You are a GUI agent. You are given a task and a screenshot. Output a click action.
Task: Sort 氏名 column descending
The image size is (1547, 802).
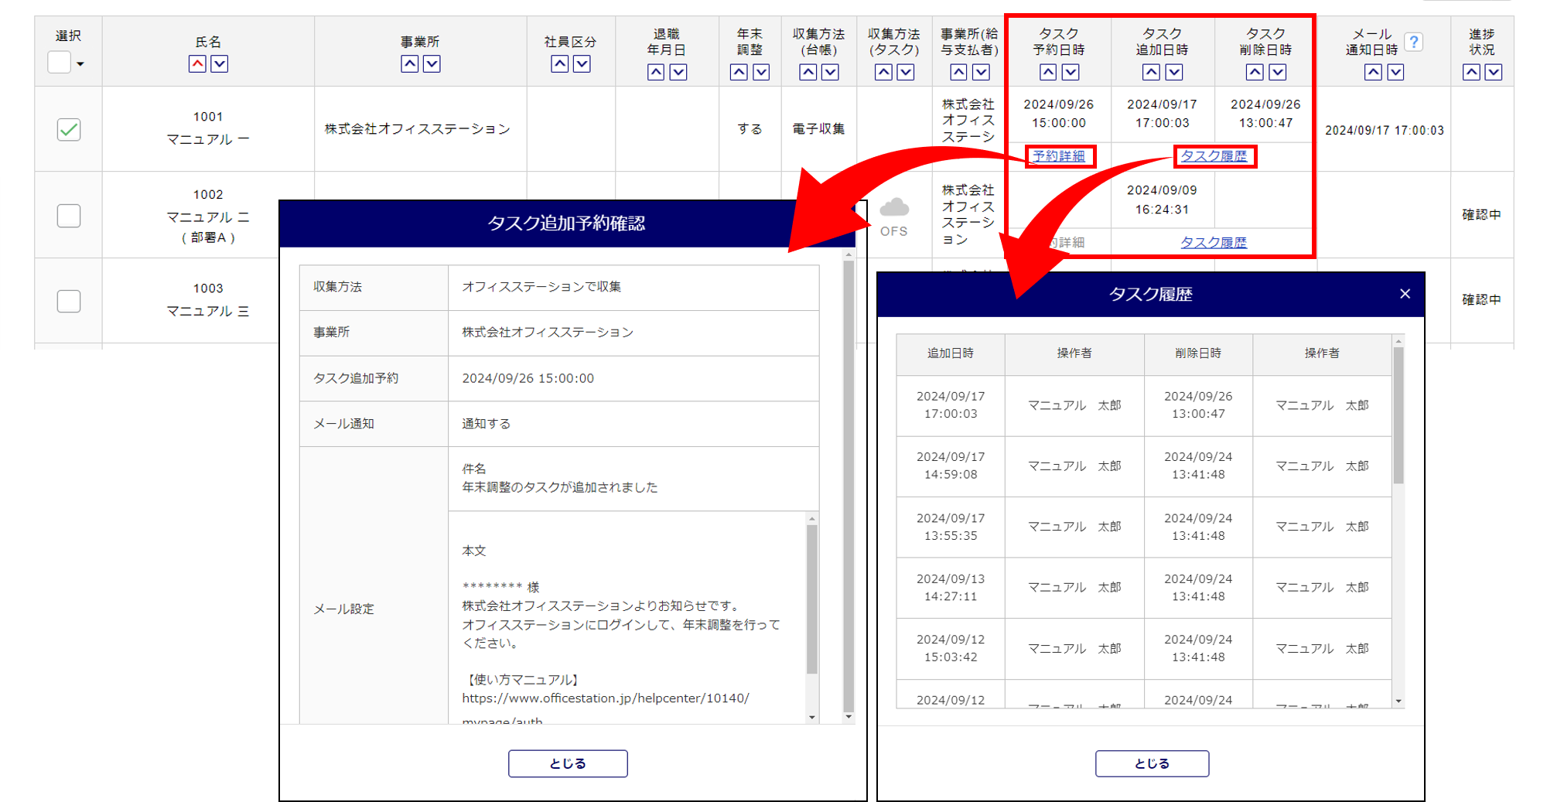tap(220, 64)
